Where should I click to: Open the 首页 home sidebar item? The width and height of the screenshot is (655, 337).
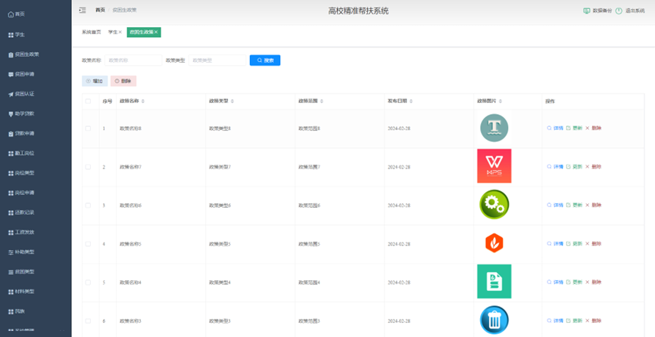tap(17, 14)
